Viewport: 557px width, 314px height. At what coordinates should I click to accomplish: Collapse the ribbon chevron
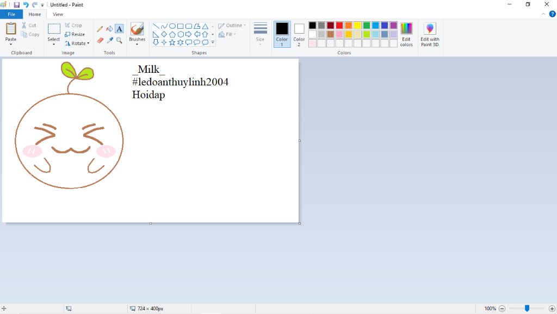[543, 14]
